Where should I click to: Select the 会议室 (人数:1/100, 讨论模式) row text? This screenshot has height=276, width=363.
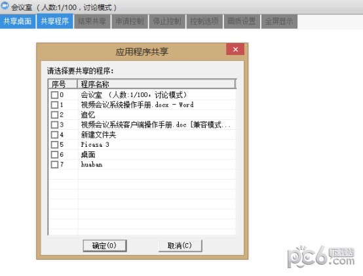click(134, 95)
